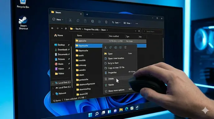Click the trash icon atop the context menu
Viewport: 214px width, 119px height.
125,47
